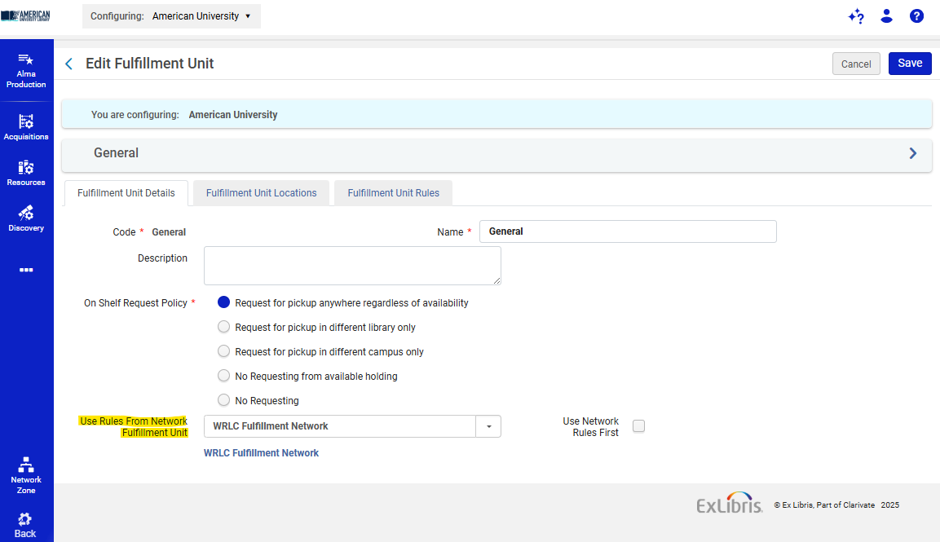Switch to Fulfillment Unit Locations tab
Screen dimensions: 940x542
pyautogui.click(x=261, y=193)
